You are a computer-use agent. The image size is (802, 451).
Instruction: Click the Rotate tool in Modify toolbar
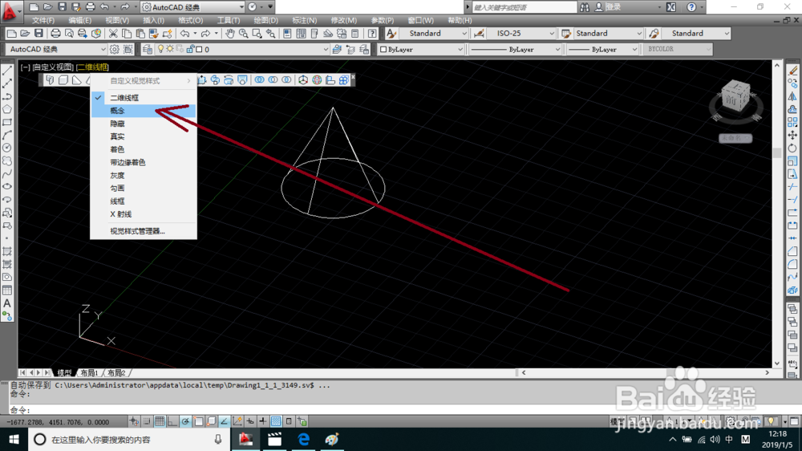(792, 148)
